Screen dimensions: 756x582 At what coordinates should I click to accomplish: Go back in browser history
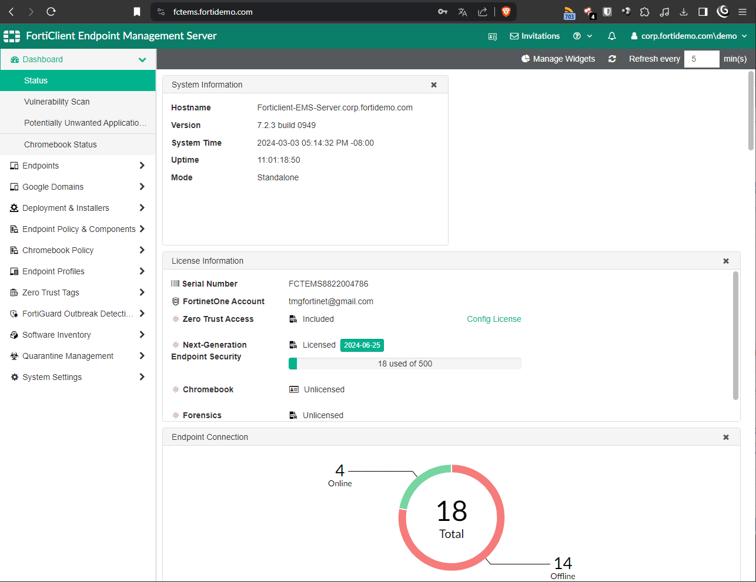(x=11, y=12)
